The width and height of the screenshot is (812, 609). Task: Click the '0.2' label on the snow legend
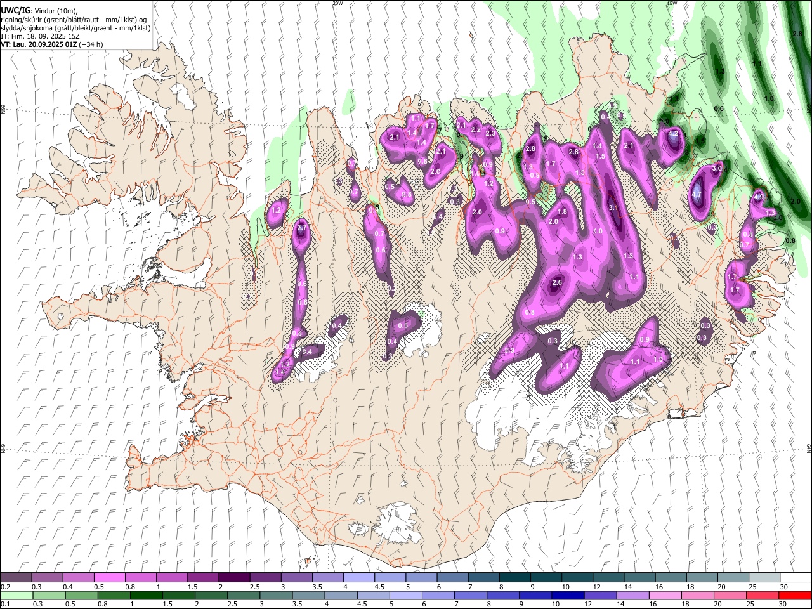[x=5, y=586]
